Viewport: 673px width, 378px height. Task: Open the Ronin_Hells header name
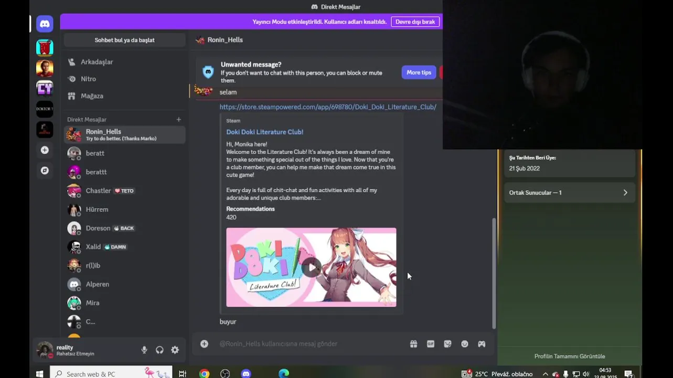point(225,40)
